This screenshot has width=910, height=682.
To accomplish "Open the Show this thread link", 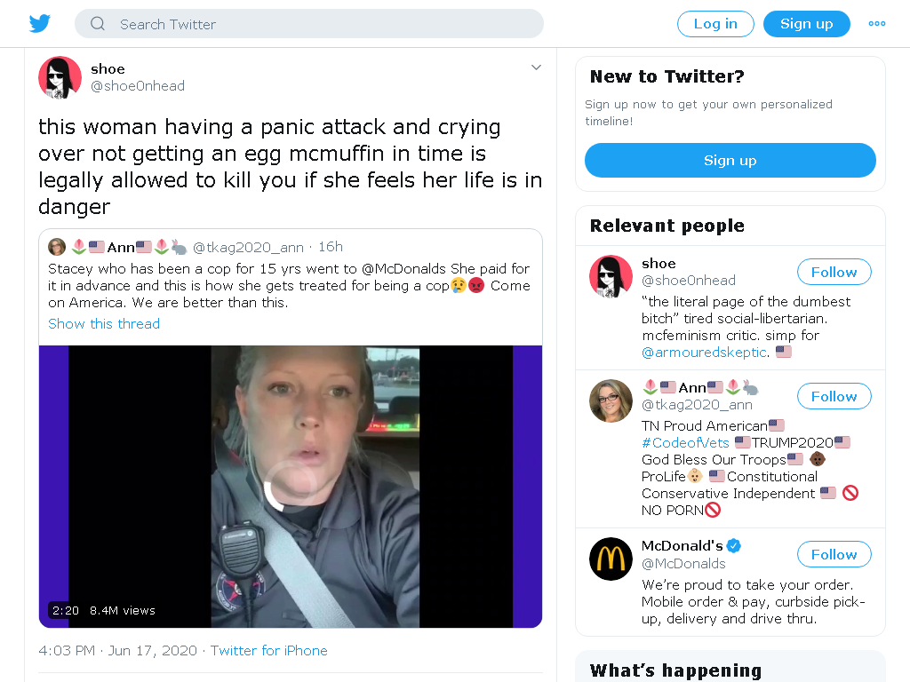I will tap(104, 323).
